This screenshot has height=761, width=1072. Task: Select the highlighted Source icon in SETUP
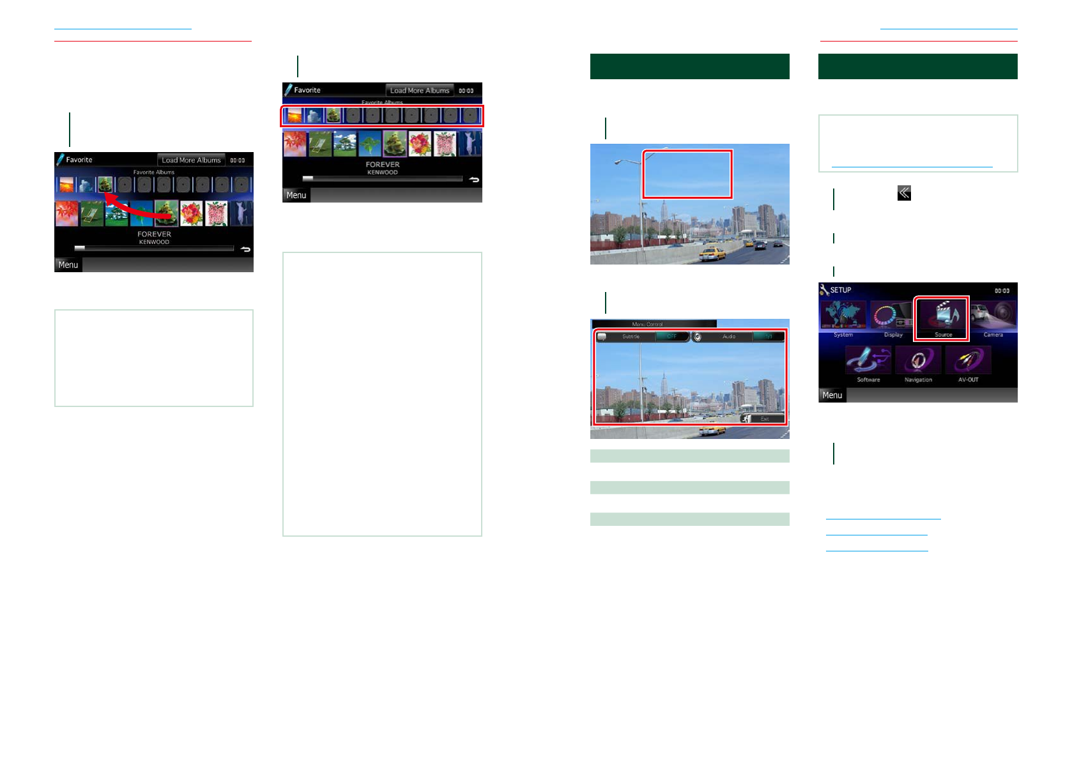pyautogui.click(x=942, y=318)
